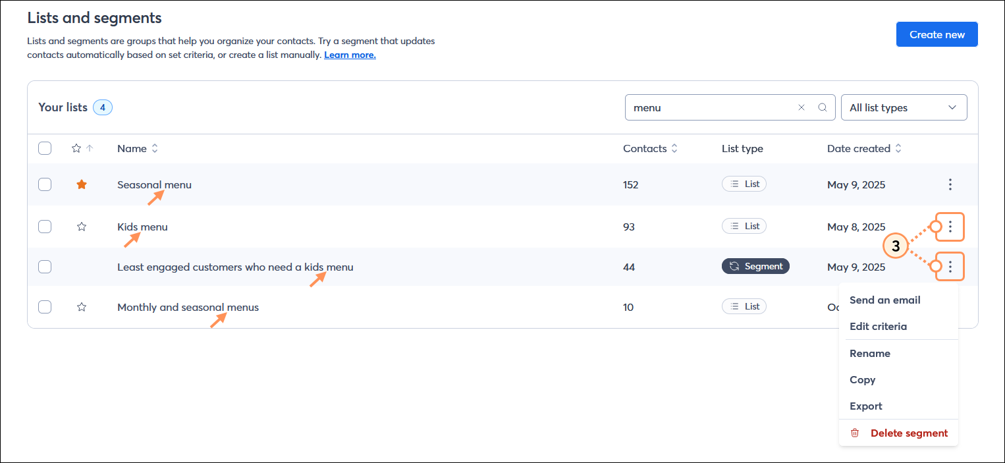Image resolution: width=1005 pixels, height=463 pixels.
Task: Star the Kids menu list
Action: coord(81,227)
